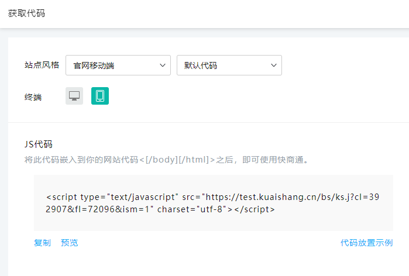Open the 默认代码 code type dropdown

pos(229,65)
